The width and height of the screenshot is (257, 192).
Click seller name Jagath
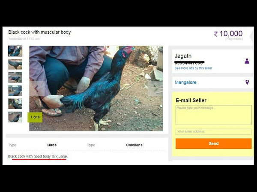pyautogui.click(x=183, y=56)
